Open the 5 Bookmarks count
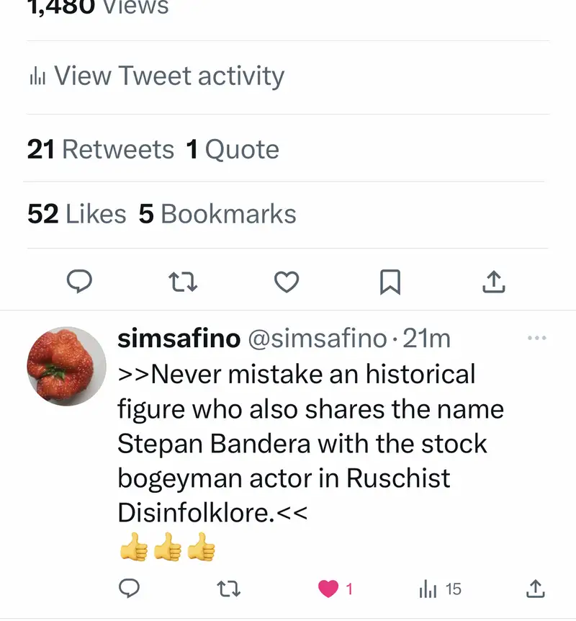Viewport: 576px width, 621px height. [217, 214]
